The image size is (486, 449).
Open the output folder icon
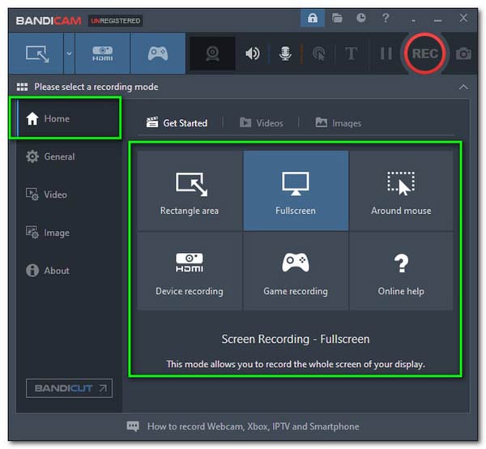click(x=337, y=18)
